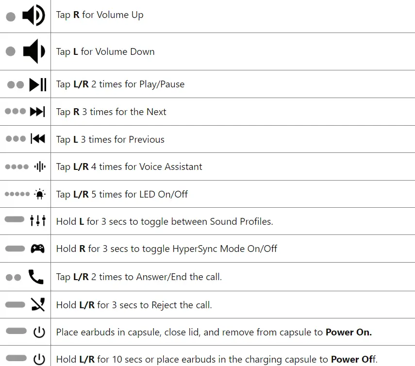Click the play/pause icon
This screenshot has width=415, height=366.
click(38, 84)
